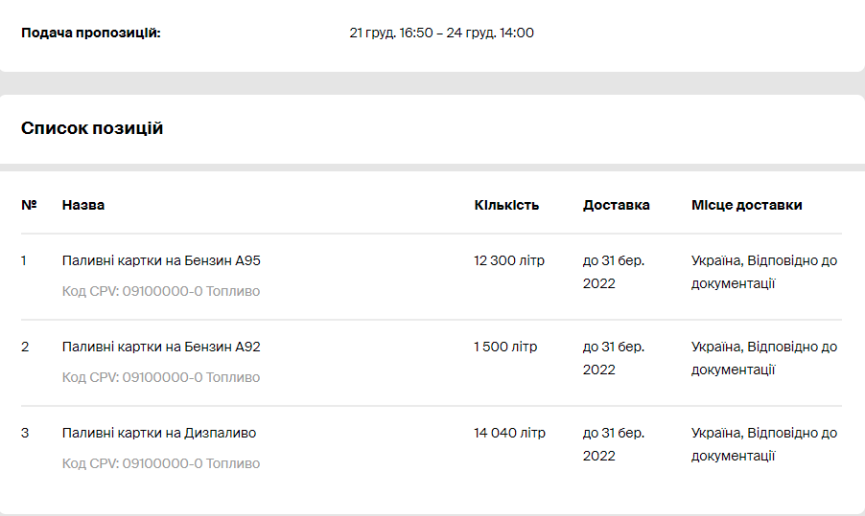Open the 'Паливні картки на Бензин А92' item
The width and height of the screenshot is (865, 516).
tap(161, 347)
